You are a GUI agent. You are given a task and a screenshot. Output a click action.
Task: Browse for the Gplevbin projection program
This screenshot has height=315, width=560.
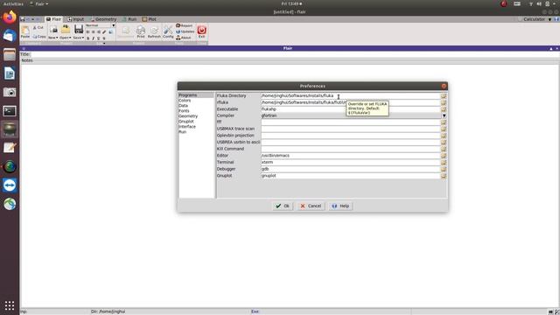click(444, 136)
